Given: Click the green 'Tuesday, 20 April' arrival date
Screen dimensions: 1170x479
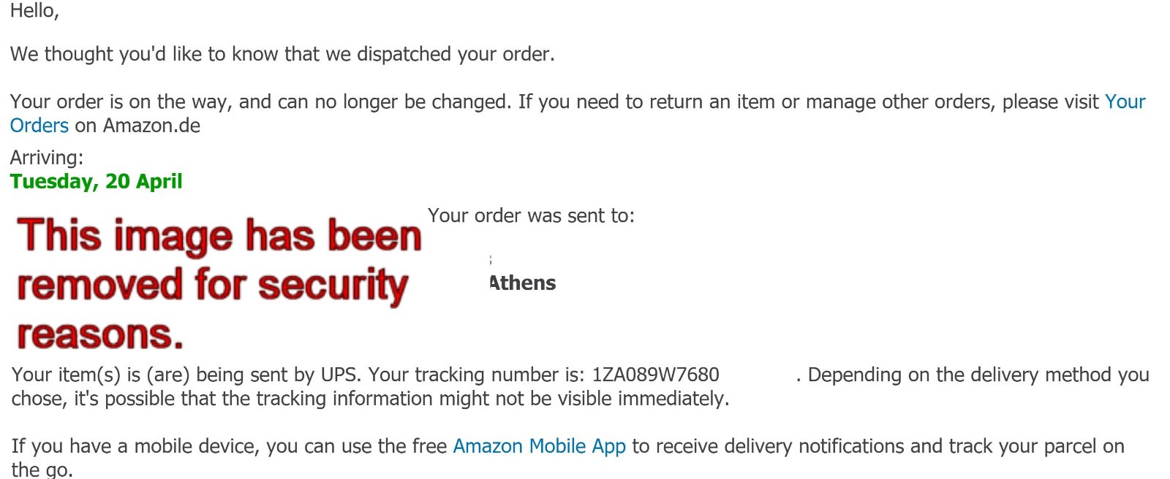Looking at the screenshot, I should coord(96,181).
